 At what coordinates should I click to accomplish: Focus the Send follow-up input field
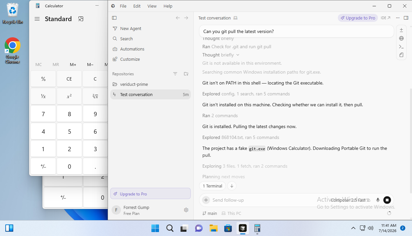(270, 200)
